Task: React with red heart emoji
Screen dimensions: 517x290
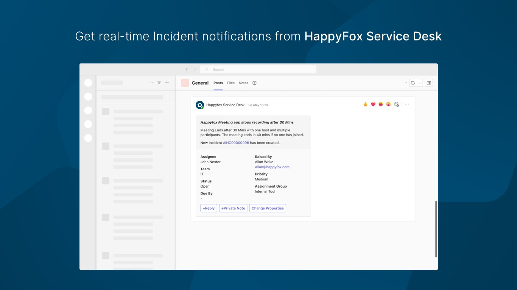Action: 373,104
